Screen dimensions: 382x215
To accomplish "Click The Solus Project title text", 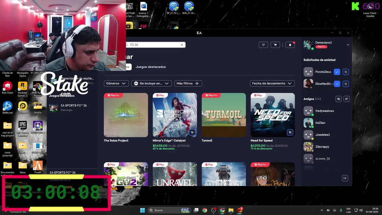I will [116, 141].
